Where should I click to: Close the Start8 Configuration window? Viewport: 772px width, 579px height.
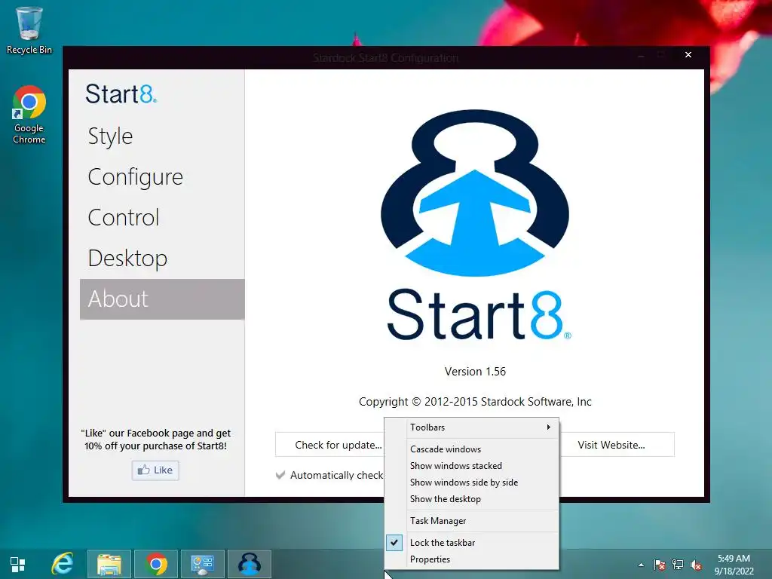[x=688, y=54]
